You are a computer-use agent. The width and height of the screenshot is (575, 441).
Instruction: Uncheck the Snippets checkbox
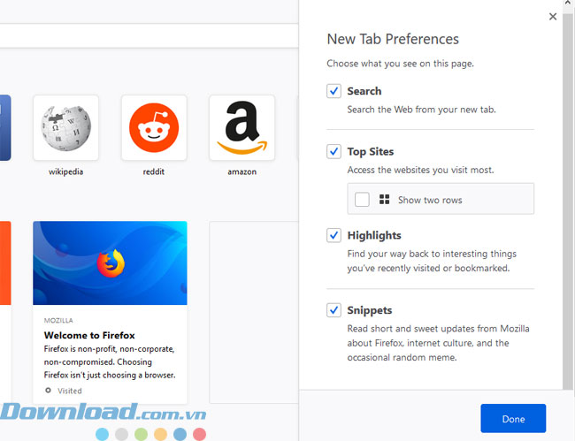333,310
